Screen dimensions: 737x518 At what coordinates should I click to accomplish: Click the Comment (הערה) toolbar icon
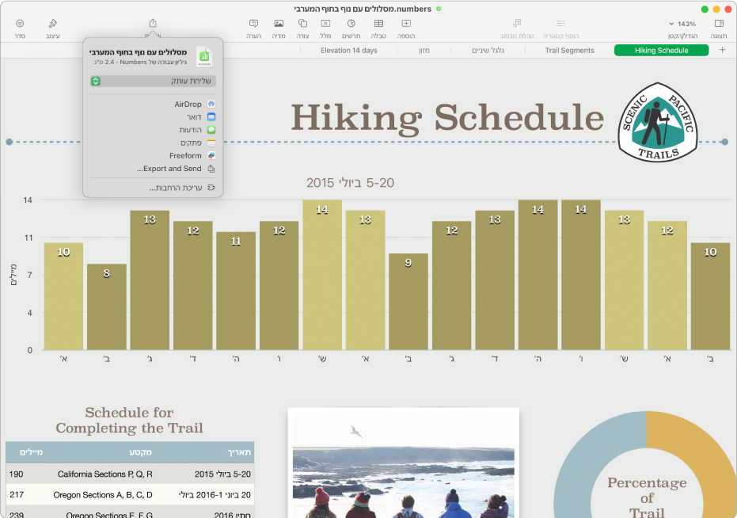point(253,23)
